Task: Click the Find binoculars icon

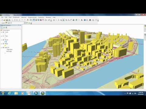Action: 90,20
